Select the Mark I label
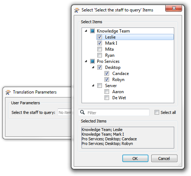 (x=111, y=43)
